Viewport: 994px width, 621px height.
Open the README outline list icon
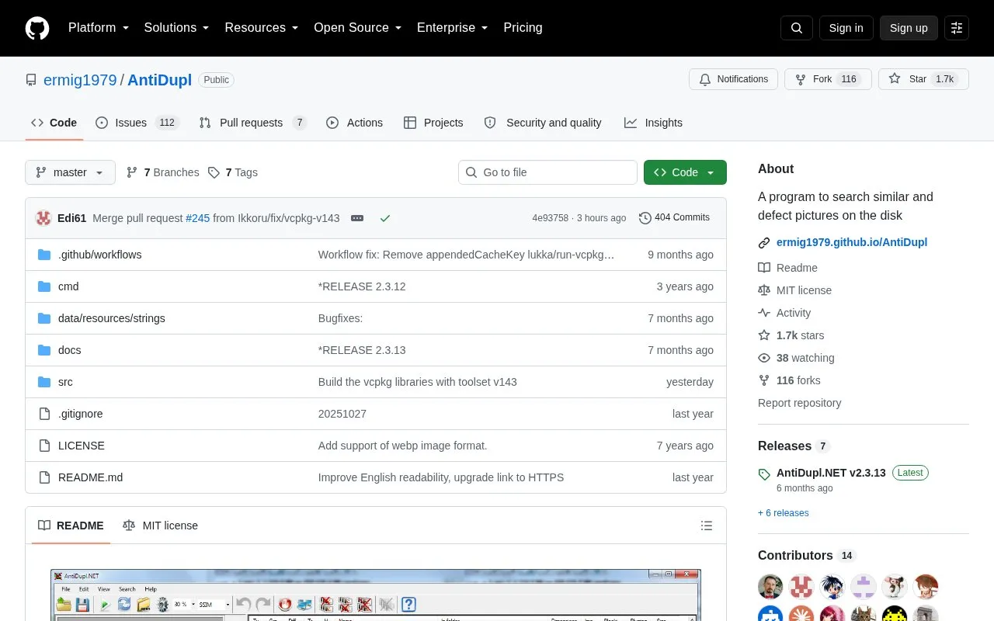pos(707,526)
